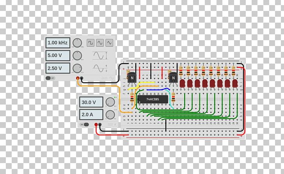Click the 30.0 V voltage display
The width and height of the screenshot is (284, 174).
(x=92, y=102)
